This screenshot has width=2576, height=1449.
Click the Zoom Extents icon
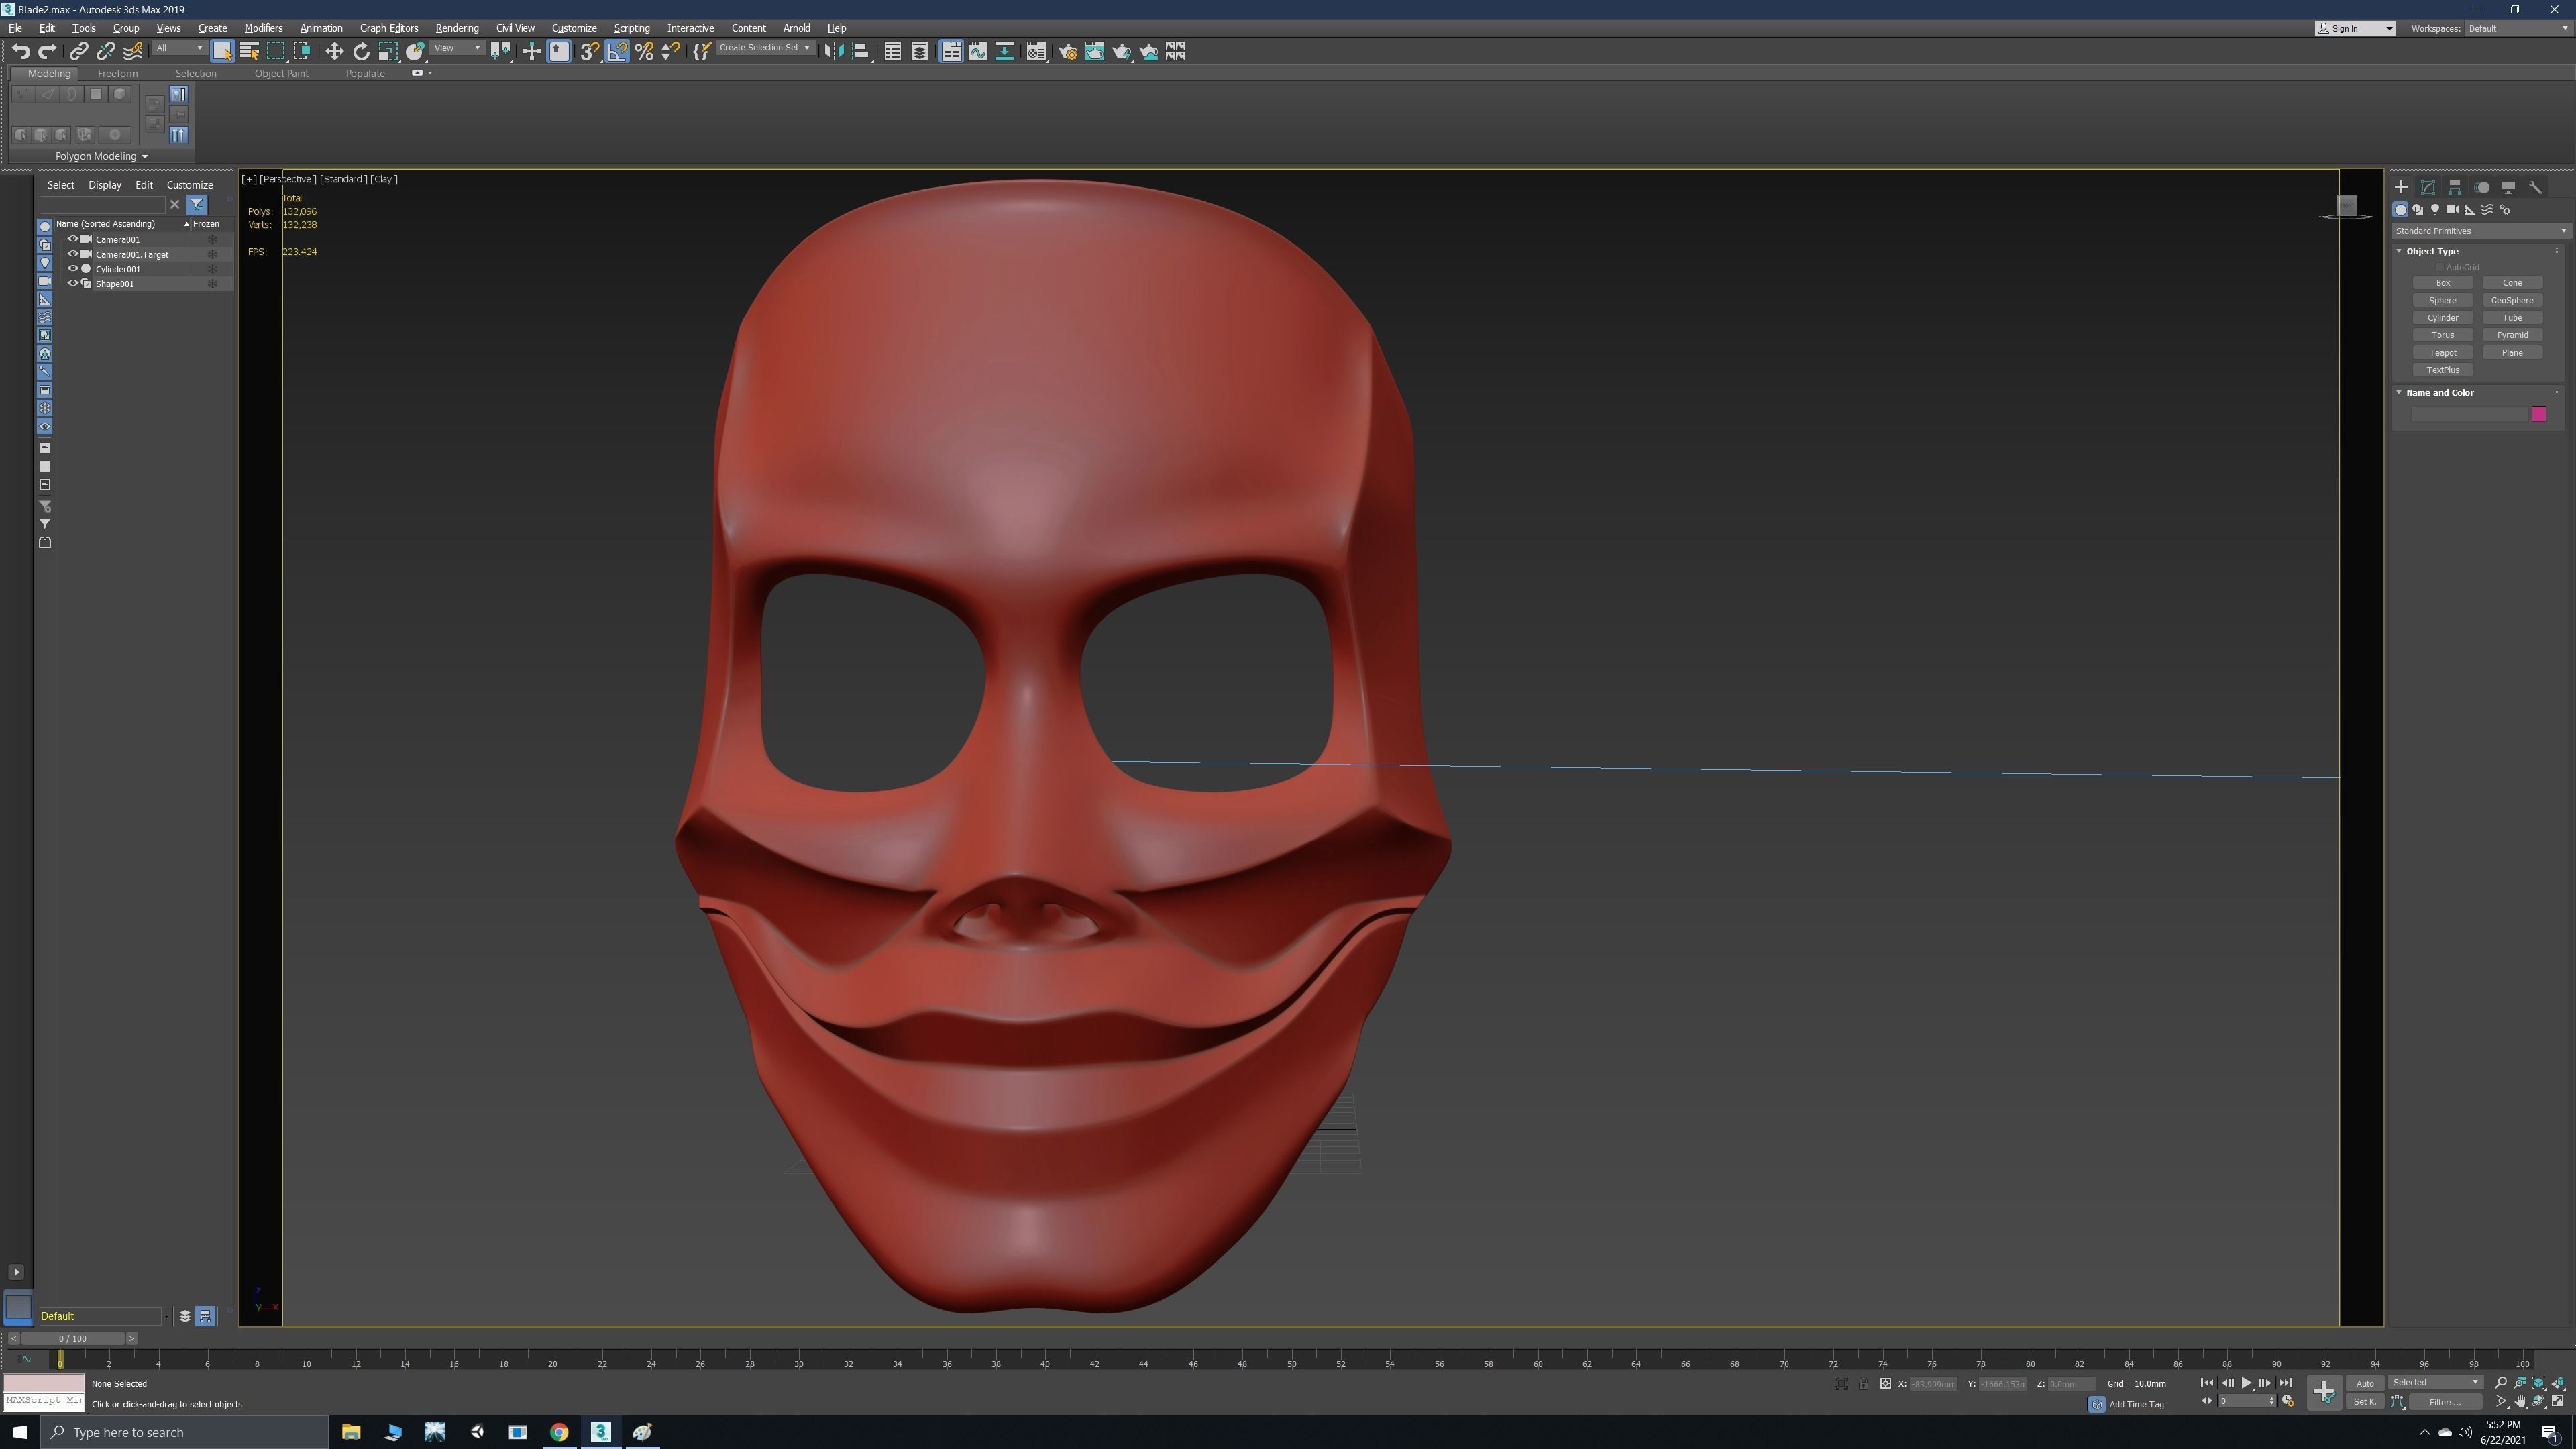(x=2538, y=1383)
